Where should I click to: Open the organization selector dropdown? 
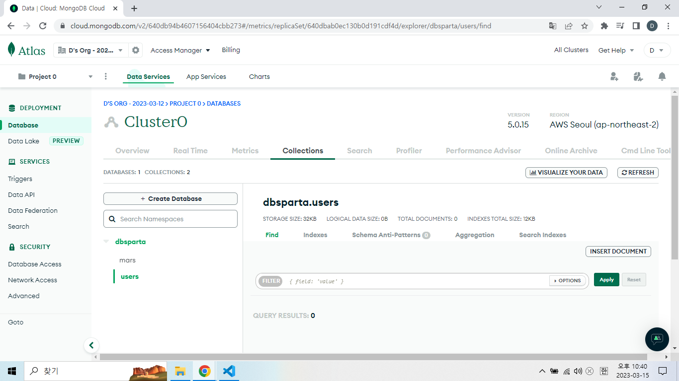[90, 50]
